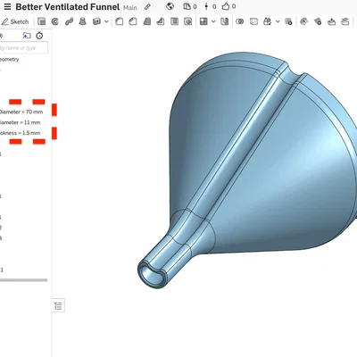Select the Delete part tool
357x357 pixels.
(x=288, y=21)
